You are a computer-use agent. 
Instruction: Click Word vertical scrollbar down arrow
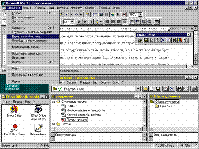(196, 55)
